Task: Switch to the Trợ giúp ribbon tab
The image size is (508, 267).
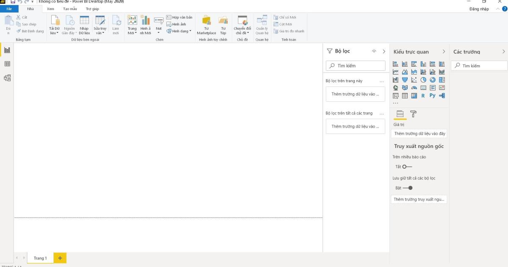Action: pos(92,8)
